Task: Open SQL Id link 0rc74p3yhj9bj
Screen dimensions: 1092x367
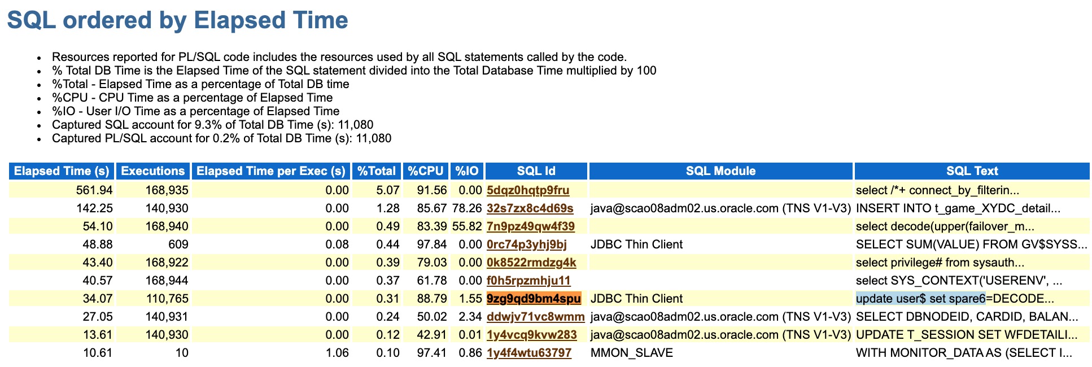Action: pos(527,244)
